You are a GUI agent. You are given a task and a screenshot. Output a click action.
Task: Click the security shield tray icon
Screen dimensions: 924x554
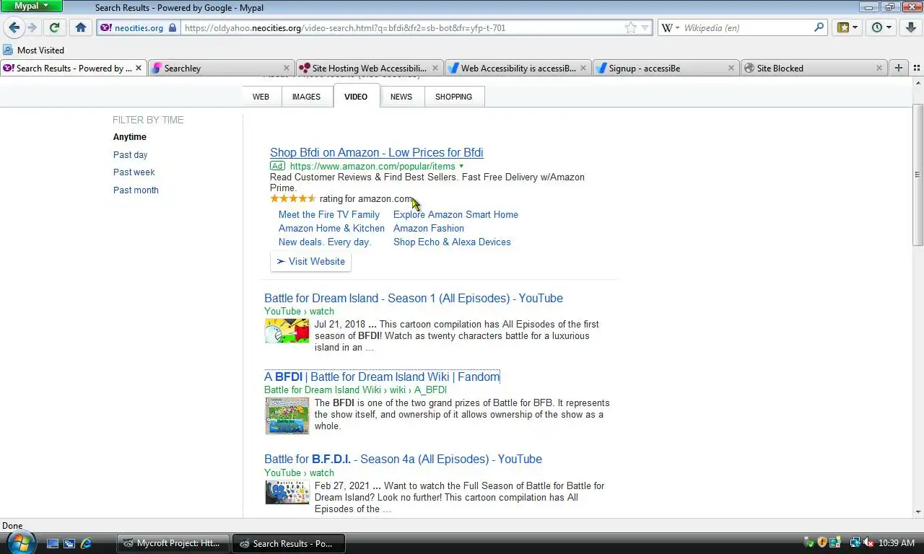pyautogui.click(x=821, y=543)
